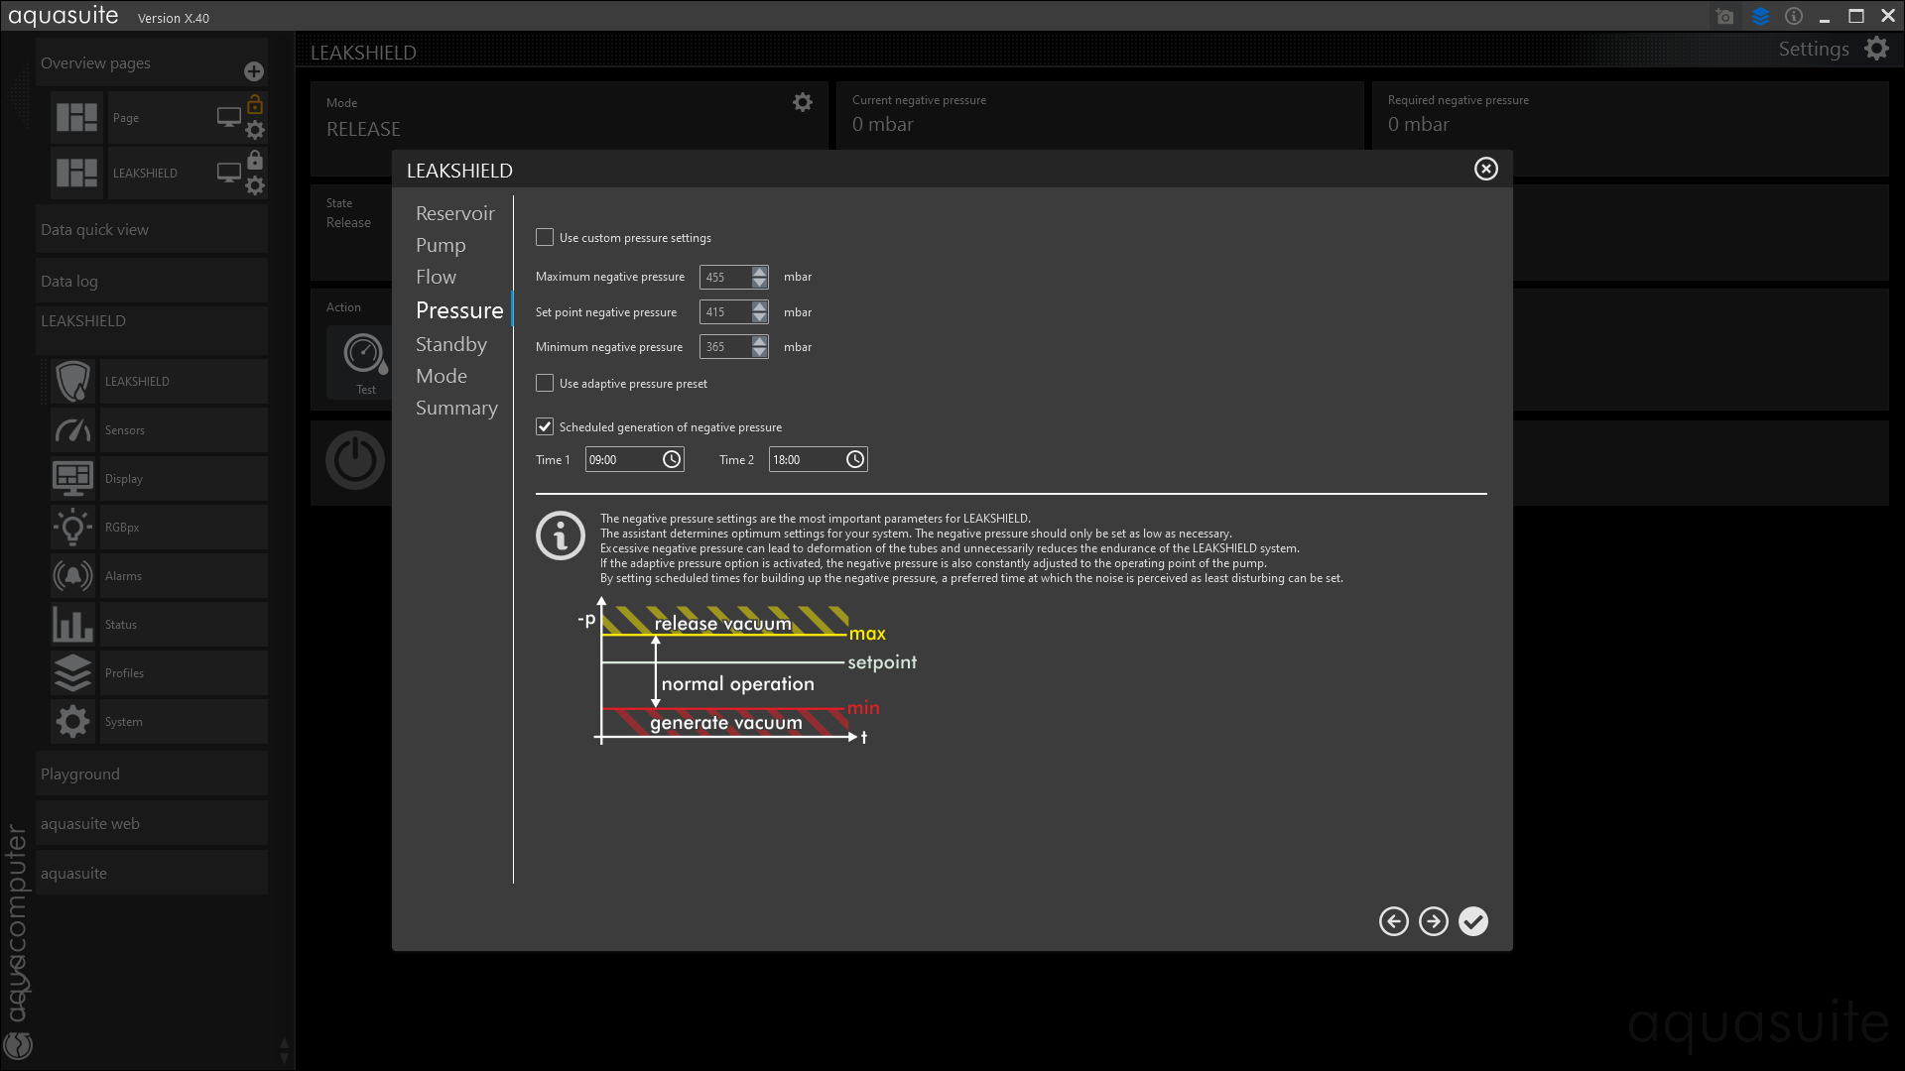Enable Use custom pressure settings
Screen dimensions: 1905x1071
tap(545, 237)
